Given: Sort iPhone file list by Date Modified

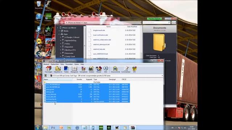Looking at the screenshot, I should (x=132, y=27).
